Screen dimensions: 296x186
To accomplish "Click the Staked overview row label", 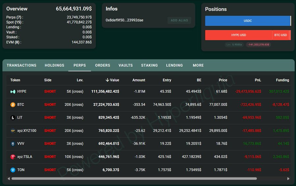I will (x=13, y=37).
